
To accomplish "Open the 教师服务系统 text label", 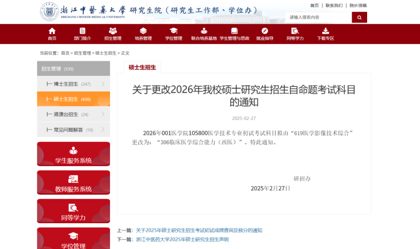I will pyautogui.click(x=73, y=189).
